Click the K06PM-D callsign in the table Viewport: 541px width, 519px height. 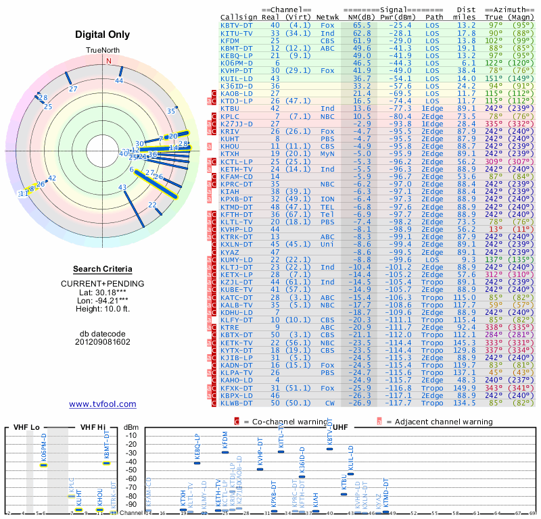coord(236,64)
